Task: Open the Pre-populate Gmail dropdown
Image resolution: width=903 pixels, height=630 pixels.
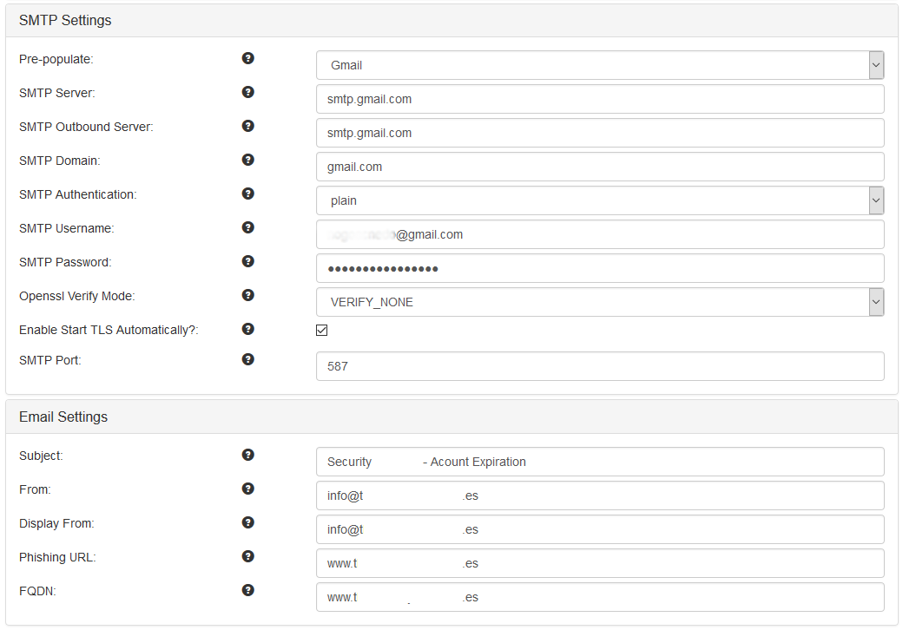Action: pos(599,65)
